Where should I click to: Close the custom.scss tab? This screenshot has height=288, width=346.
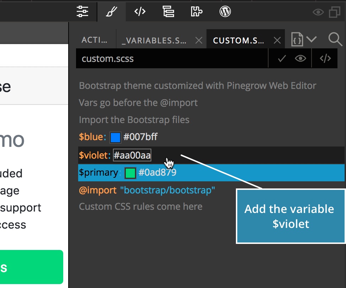coord(277,41)
